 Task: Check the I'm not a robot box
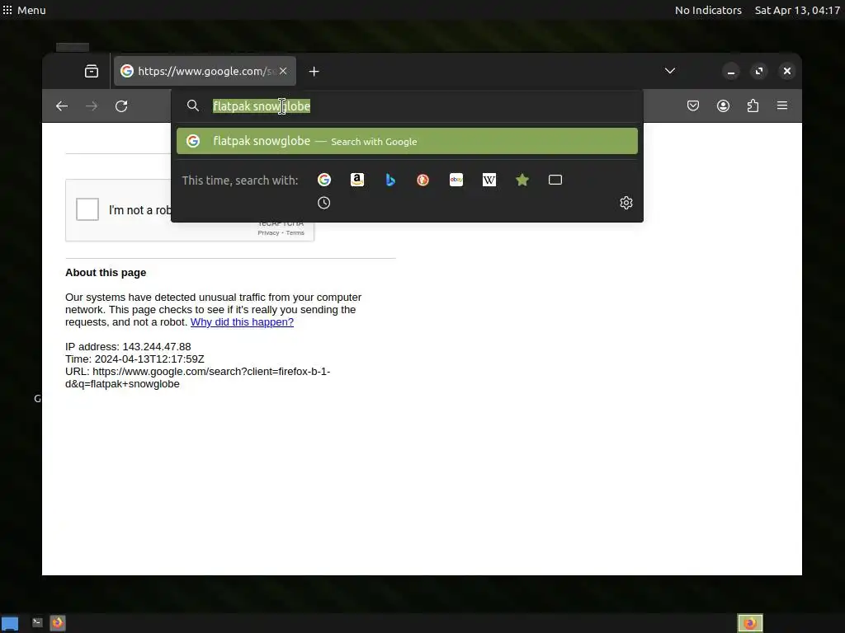[87, 209]
